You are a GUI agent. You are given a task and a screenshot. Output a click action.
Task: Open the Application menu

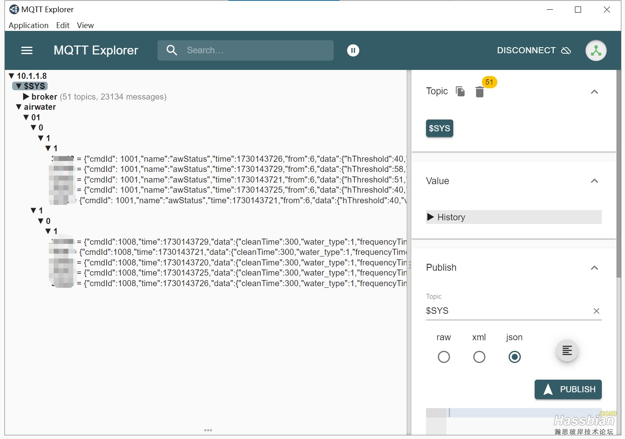click(28, 25)
